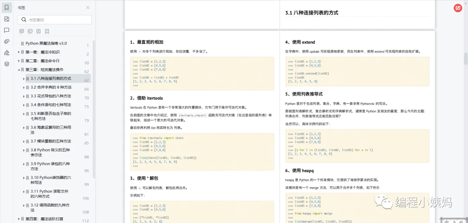
Task: Click the heading 3、使用 * 解包
Action: [144, 178]
